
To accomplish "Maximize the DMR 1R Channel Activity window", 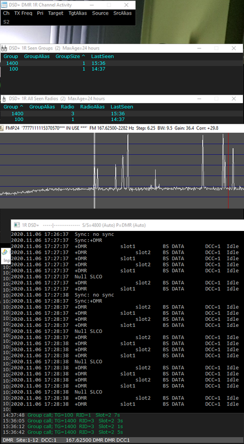I will point(109,5).
